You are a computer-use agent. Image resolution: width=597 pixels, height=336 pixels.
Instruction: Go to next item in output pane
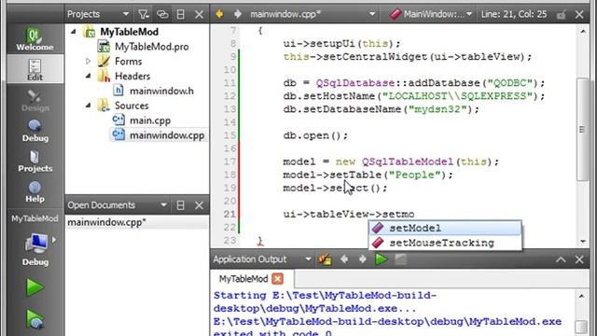363,259
